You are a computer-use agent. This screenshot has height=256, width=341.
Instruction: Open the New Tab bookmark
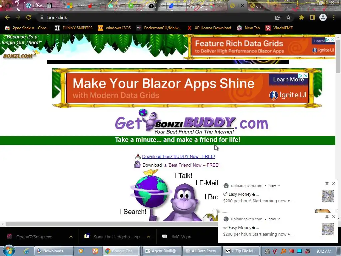pos(248,28)
